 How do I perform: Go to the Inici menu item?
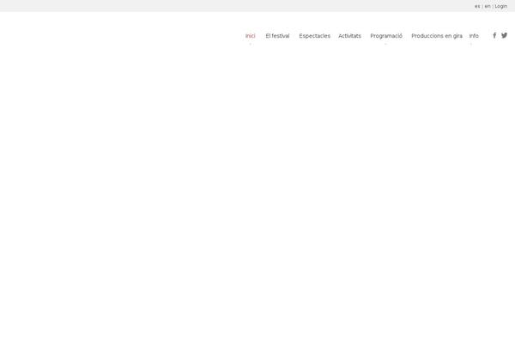pyautogui.click(x=251, y=36)
